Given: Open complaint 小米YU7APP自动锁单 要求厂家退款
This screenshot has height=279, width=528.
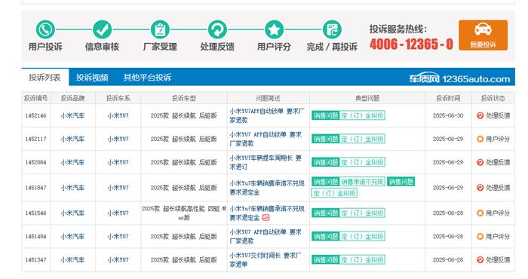Looking at the screenshot, I should (x=267, y=115).
